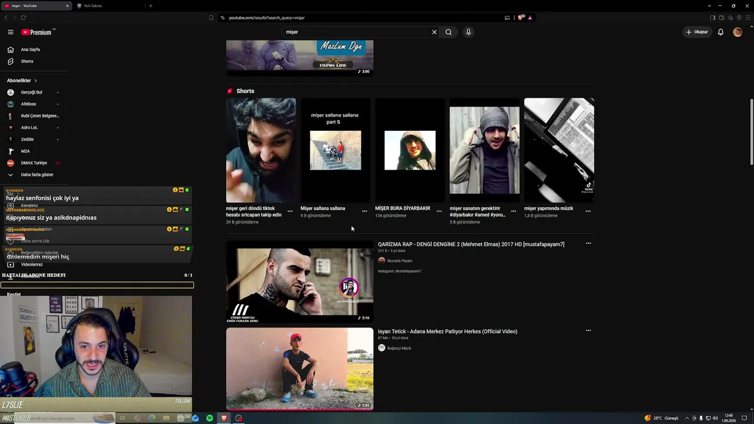Open the YouTube hamburger guide menu
This screenshot has height=424, width=754.
(11, 32)
